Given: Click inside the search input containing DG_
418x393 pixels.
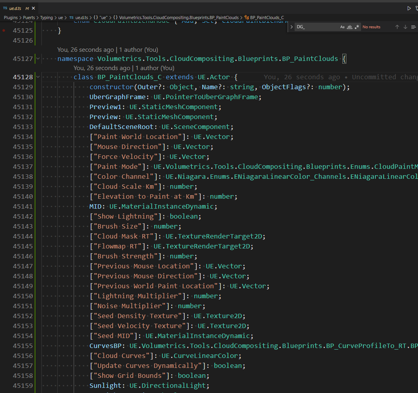Looking at the screenshot, I should tap(314, 27).
